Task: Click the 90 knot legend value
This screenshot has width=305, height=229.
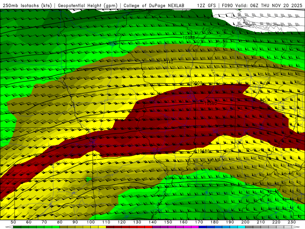Action: 75,222
